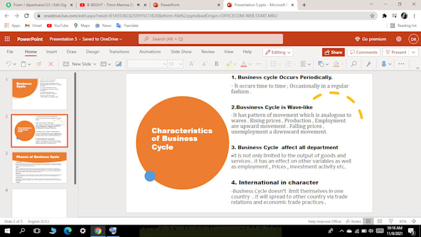Click the Find magnifier in the ribbon
Viewport: 421px width, 237px height.
(x=354, y=64)
